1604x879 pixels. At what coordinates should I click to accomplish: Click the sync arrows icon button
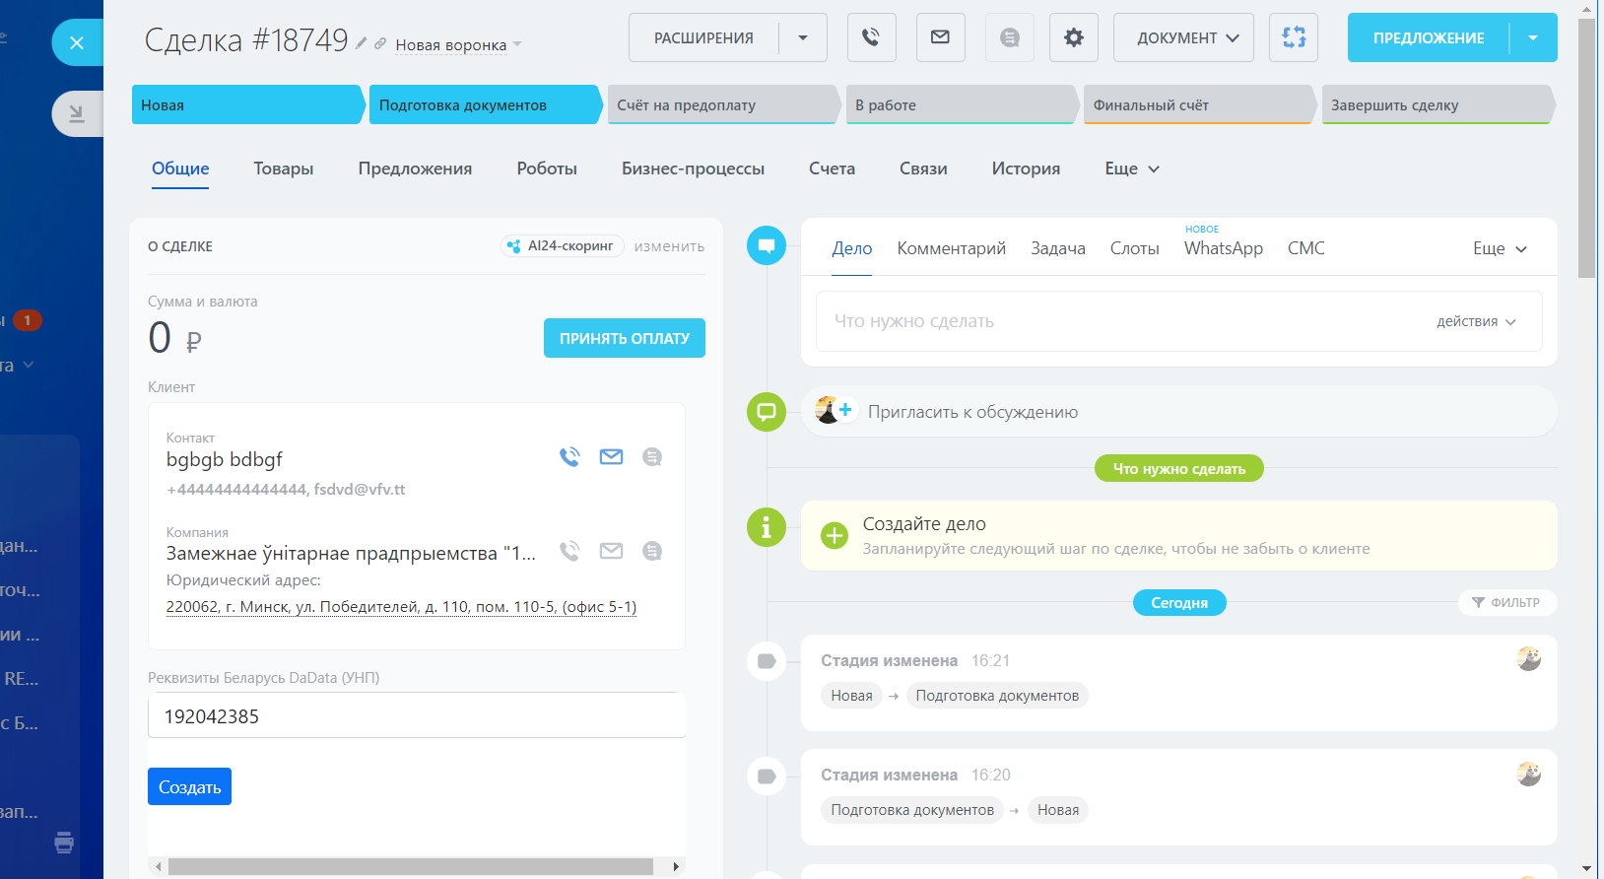tap(1294, 37)
